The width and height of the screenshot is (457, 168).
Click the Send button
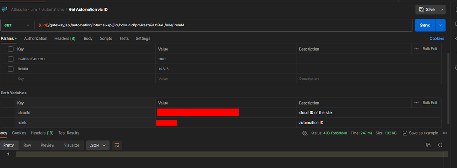[425, 25]
